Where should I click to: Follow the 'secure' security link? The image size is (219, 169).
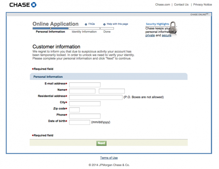tap(166, 35)
